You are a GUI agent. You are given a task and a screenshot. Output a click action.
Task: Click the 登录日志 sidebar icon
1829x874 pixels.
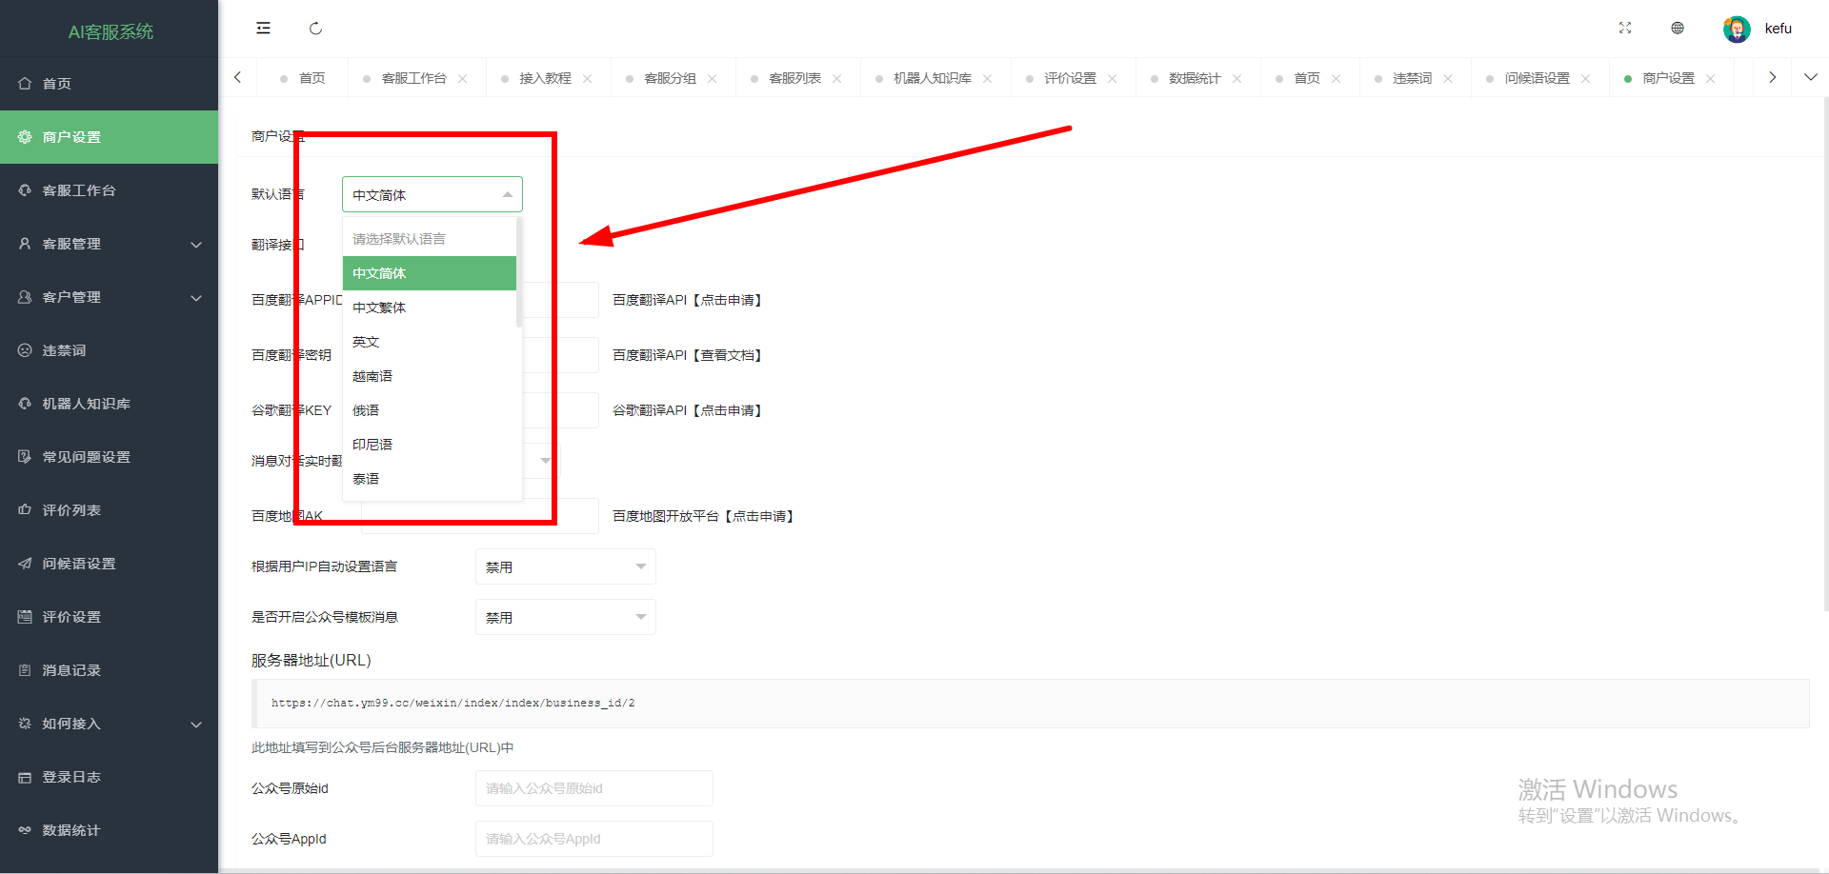(25, 777)
